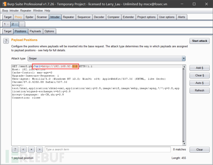Click the plus search options button
This screenshot has height=165, width=213.
click(31, 150)
